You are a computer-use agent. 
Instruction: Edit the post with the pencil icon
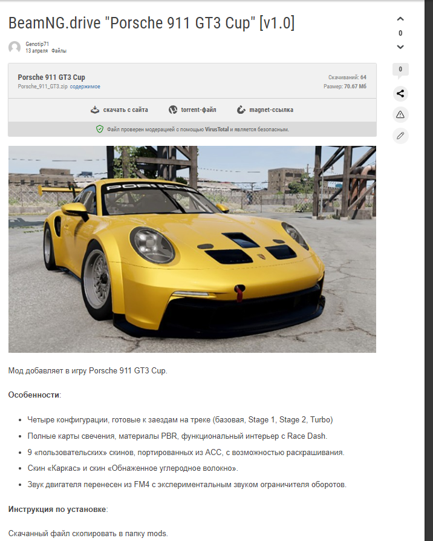pyautogui.click(x=400, y=136)
